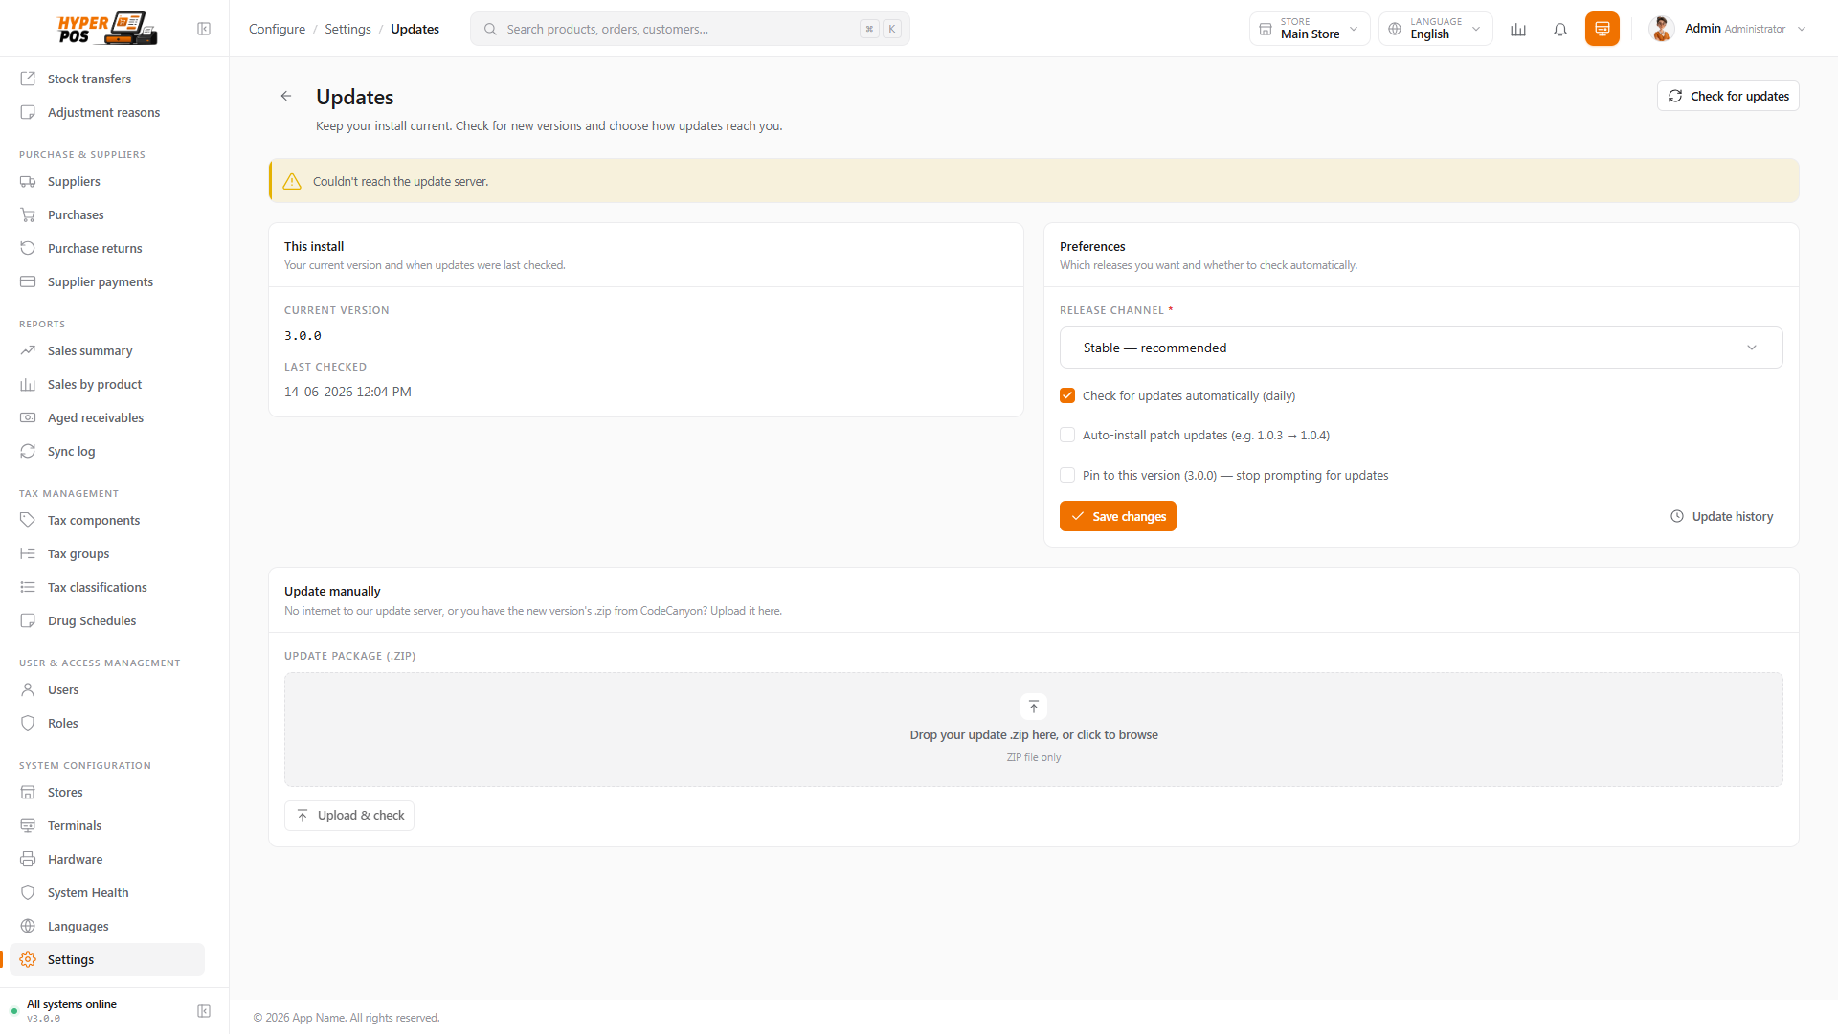Open the Language English selector
The width and height of the screenshot is (1838, 1034).
[1435, 29]
